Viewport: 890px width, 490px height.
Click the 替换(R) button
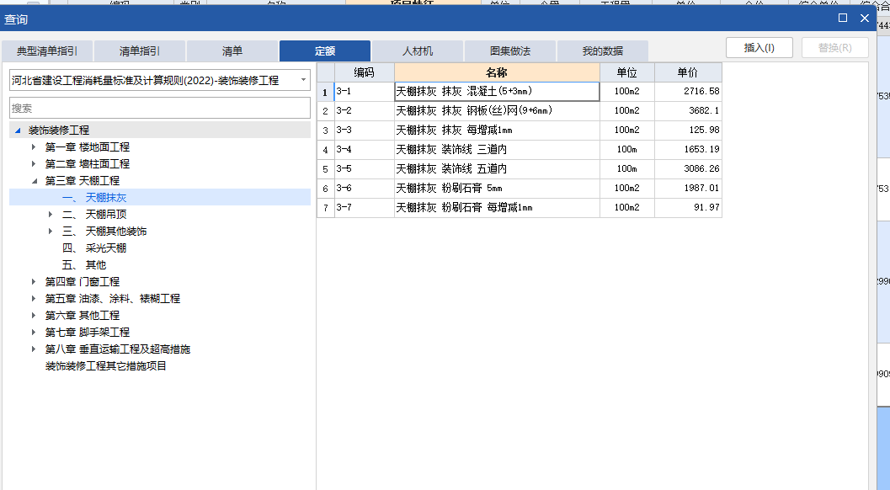(834, 47)
